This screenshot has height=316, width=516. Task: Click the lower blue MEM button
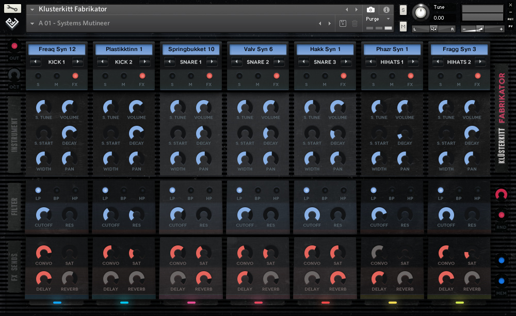coord(501,281)
